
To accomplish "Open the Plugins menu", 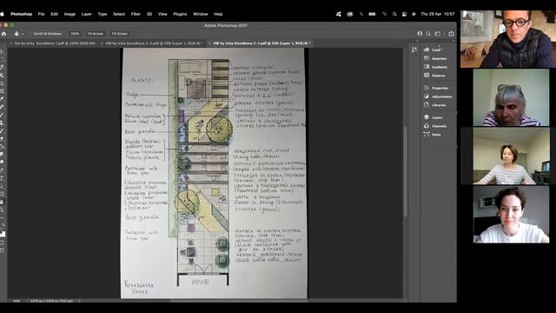I will click(180, 14).
